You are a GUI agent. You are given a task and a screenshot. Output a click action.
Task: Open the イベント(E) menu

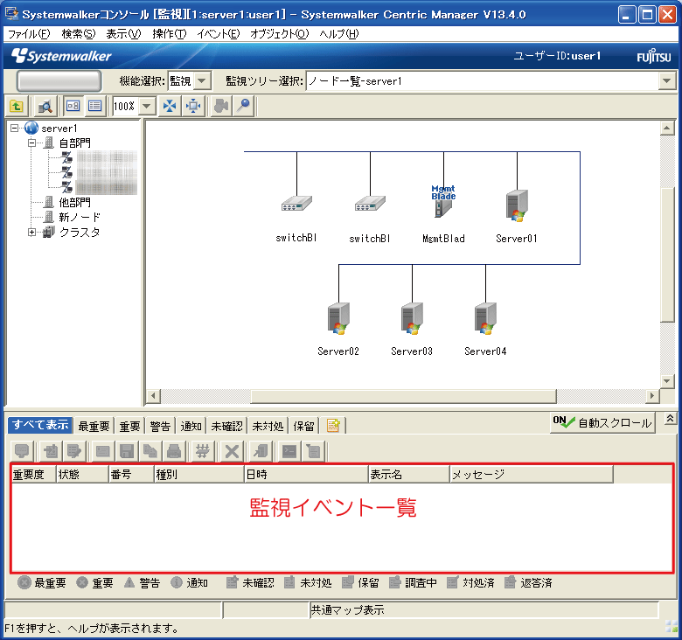pos(219,34)
